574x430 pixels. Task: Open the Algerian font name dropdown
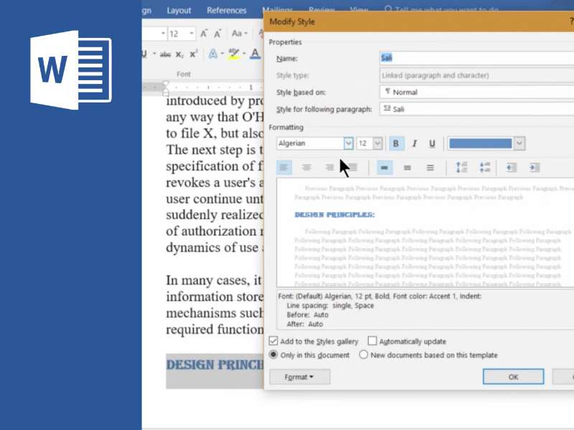(348, 143)
